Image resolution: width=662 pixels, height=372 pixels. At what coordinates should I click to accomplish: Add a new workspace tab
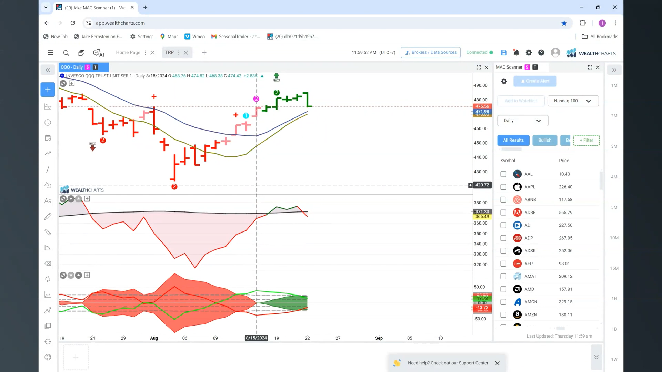click(204, 53)
